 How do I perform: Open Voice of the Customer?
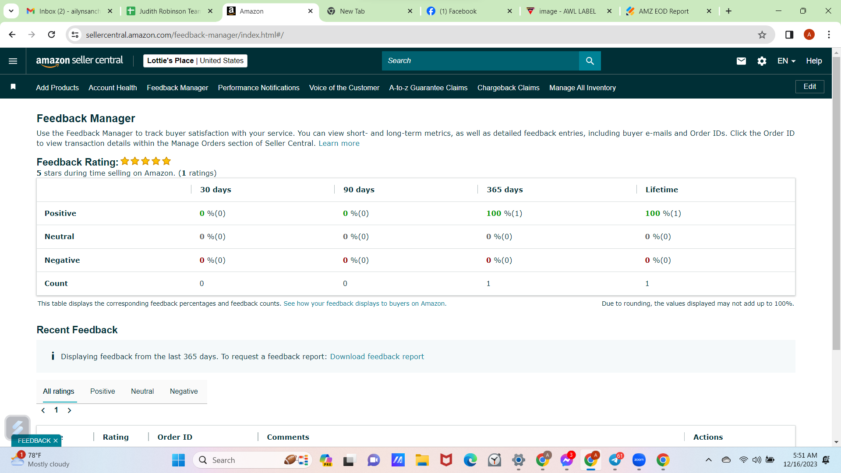(344, 88)
